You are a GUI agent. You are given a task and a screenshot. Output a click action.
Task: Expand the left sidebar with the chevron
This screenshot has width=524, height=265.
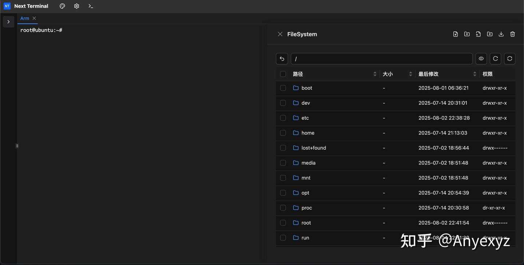pyautogui.click(x=8, y=22)
